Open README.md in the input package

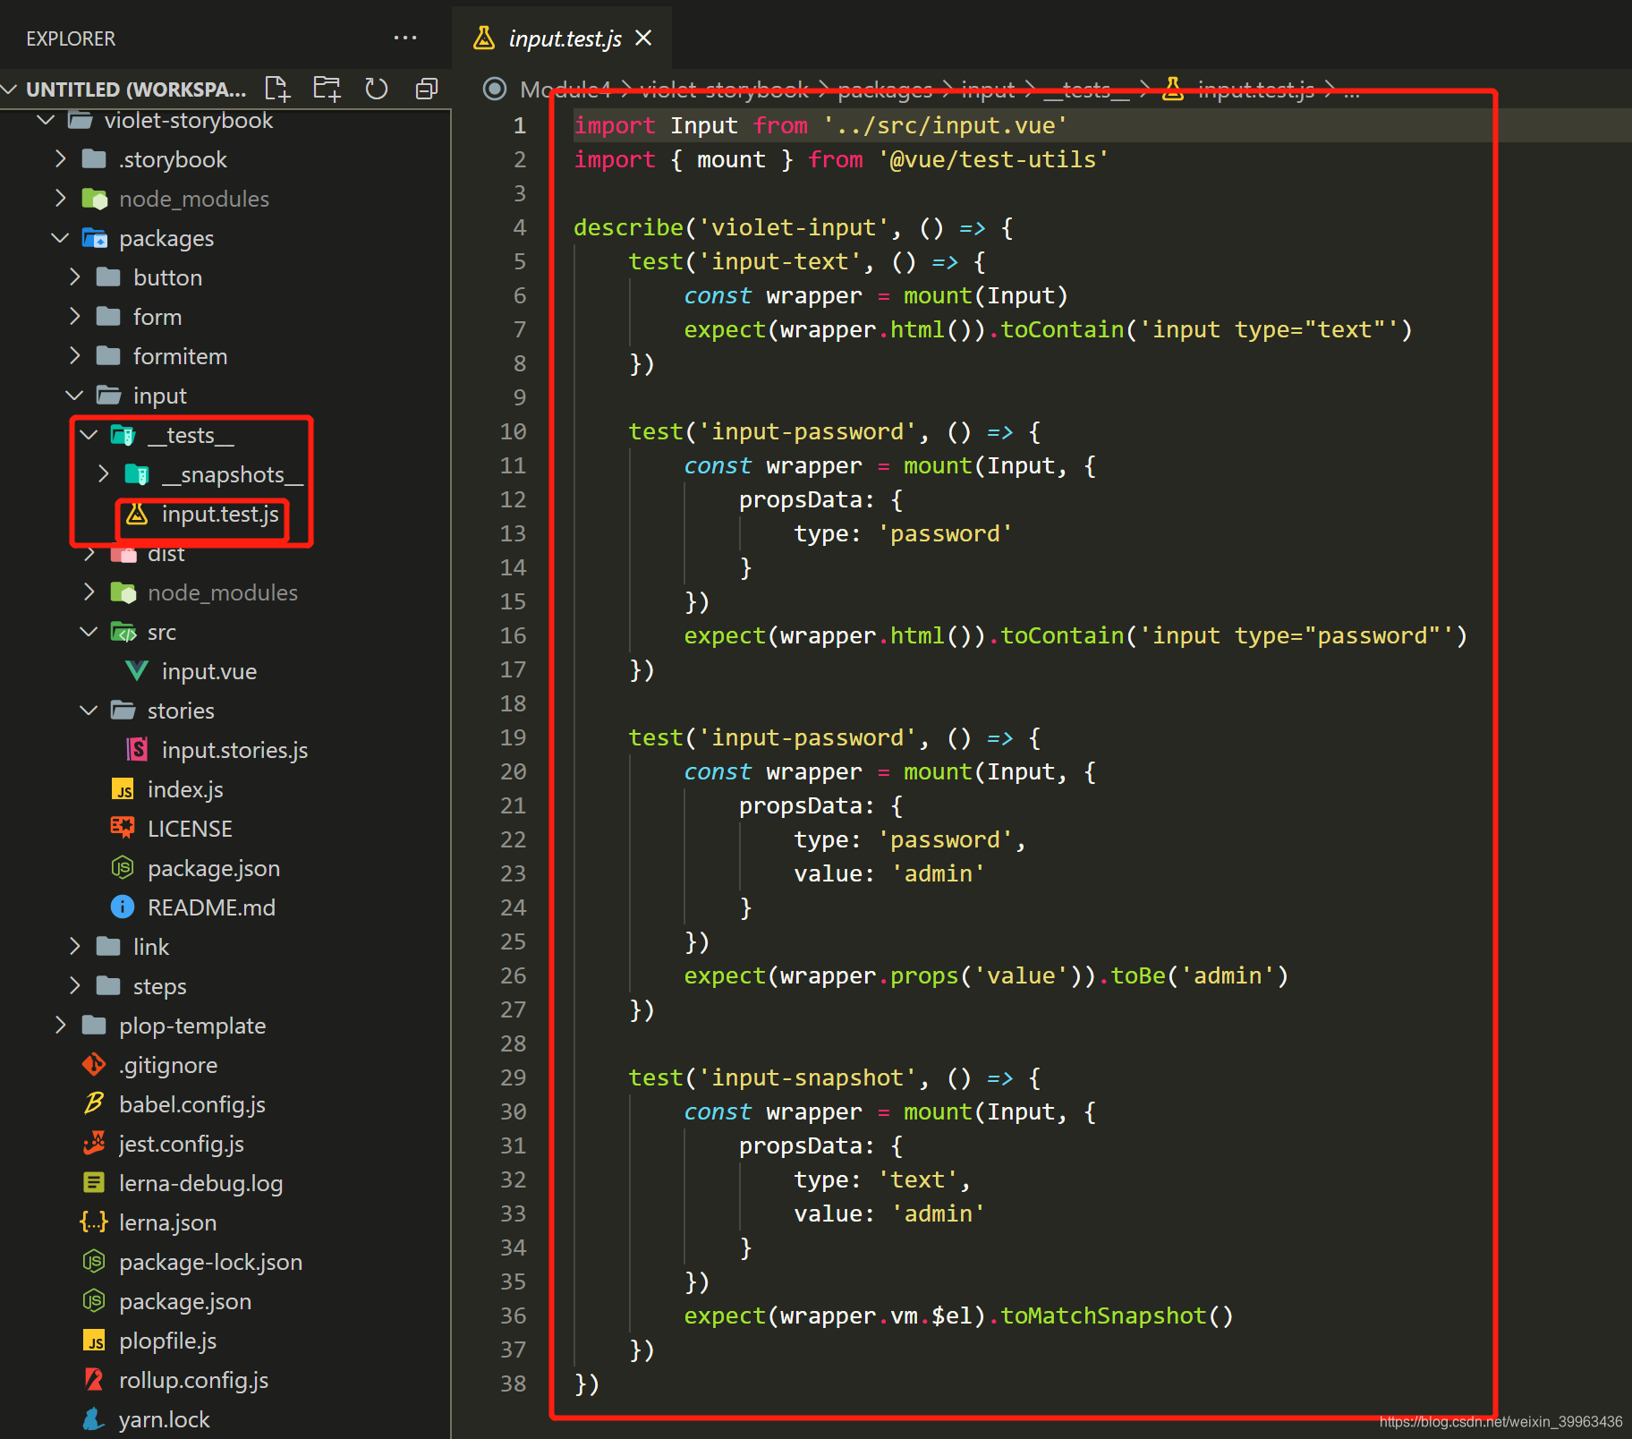pyautogui.click(x=211, y=907)
